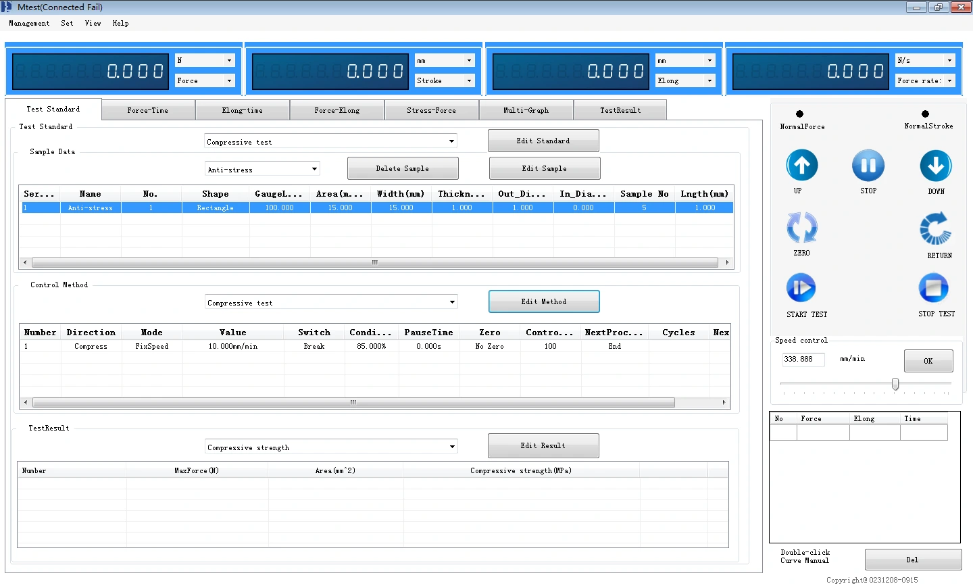
Task: Select the Test Standard tab
Action: click(53, 109)
